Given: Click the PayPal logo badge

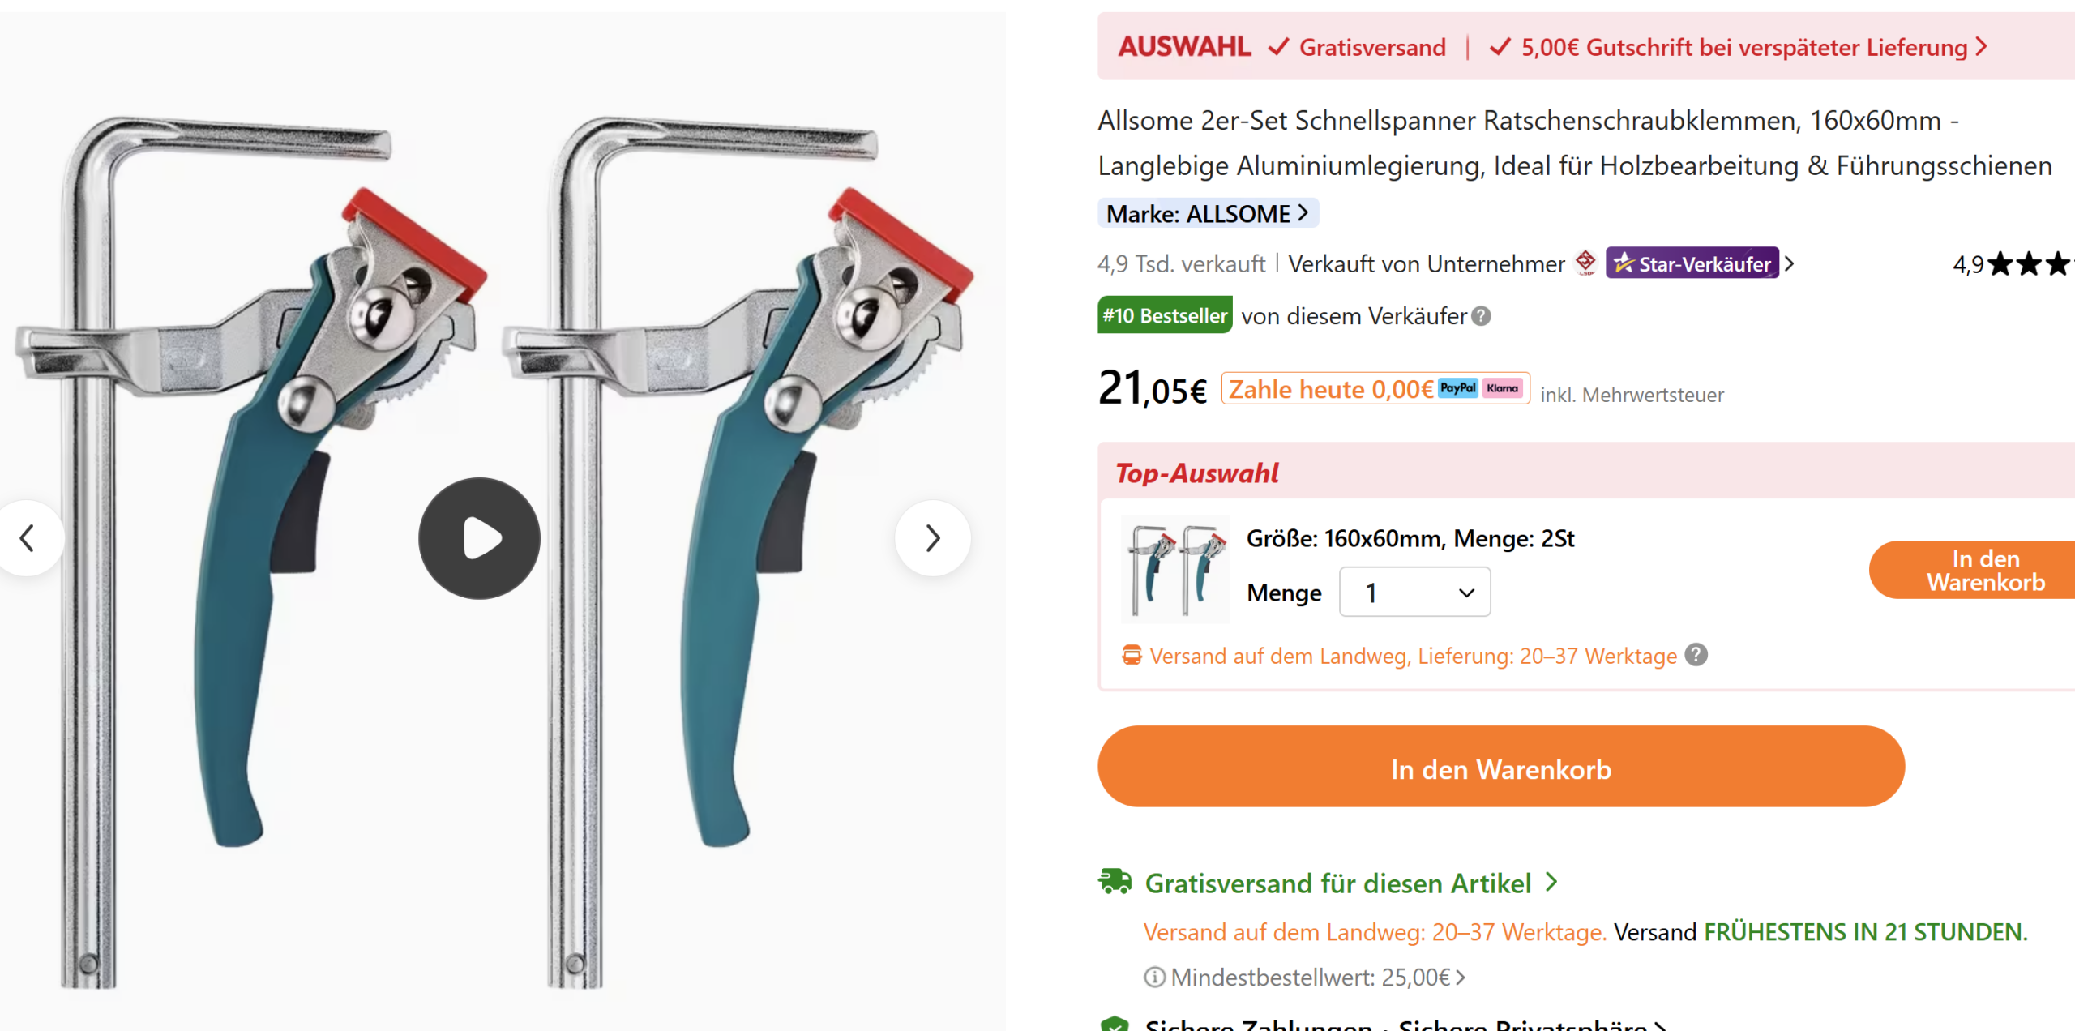Looking at the screenshot, I should tap(1458, 388).
